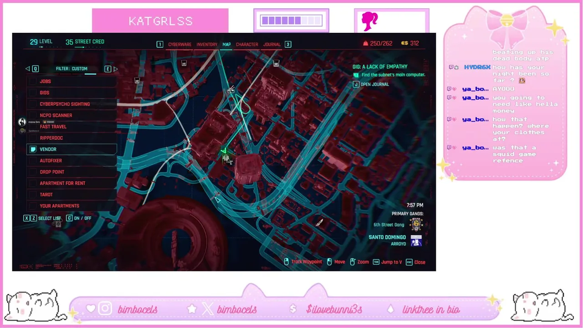The image size is (583, 328).
Task: Uncheck the Vendor filter checkbox
Action: (x=33, y=149)
